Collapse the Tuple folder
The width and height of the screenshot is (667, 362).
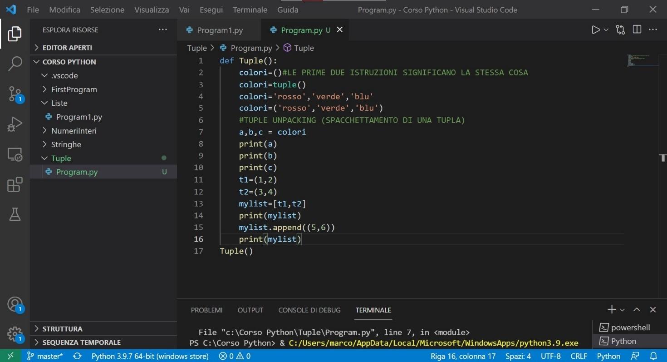pyautogui.click(x=103, y=158)
